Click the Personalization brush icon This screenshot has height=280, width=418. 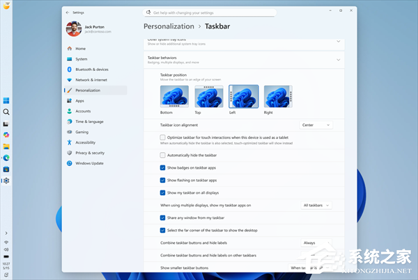(x=70, y=90)
